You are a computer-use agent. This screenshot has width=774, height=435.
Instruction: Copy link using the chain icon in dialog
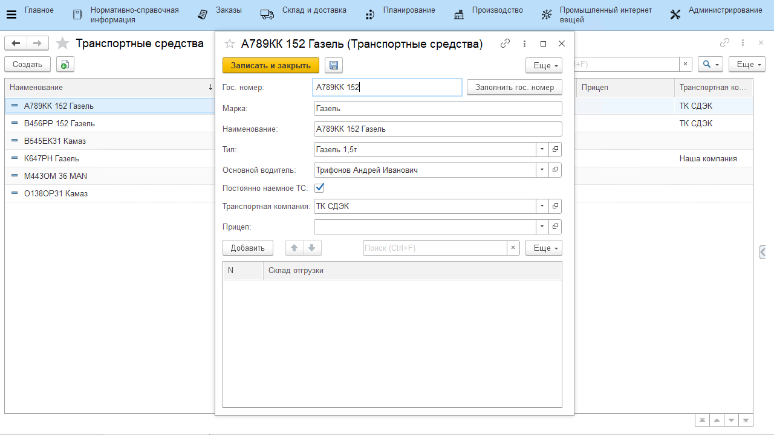click(x=505, y=43)
